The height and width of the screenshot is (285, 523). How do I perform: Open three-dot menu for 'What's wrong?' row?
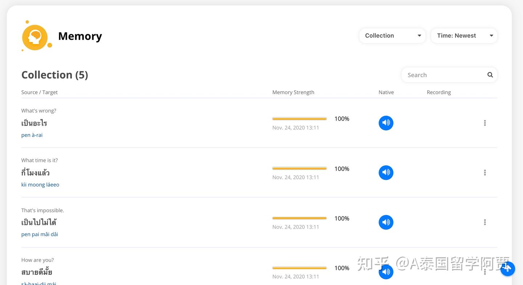click(485, 123)
